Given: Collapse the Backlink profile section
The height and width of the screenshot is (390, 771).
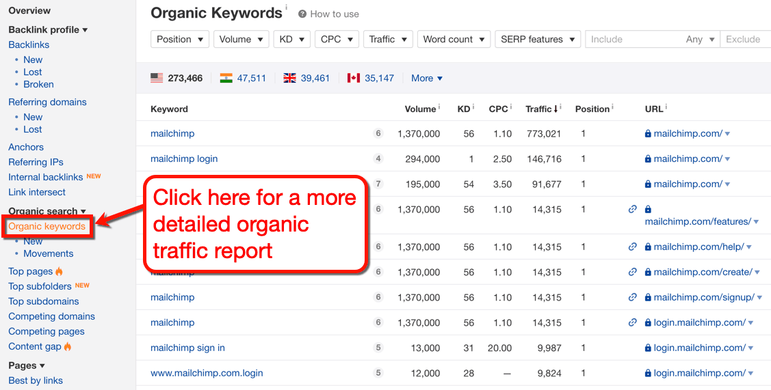Looking at the screenshot, I should point(48,30).
